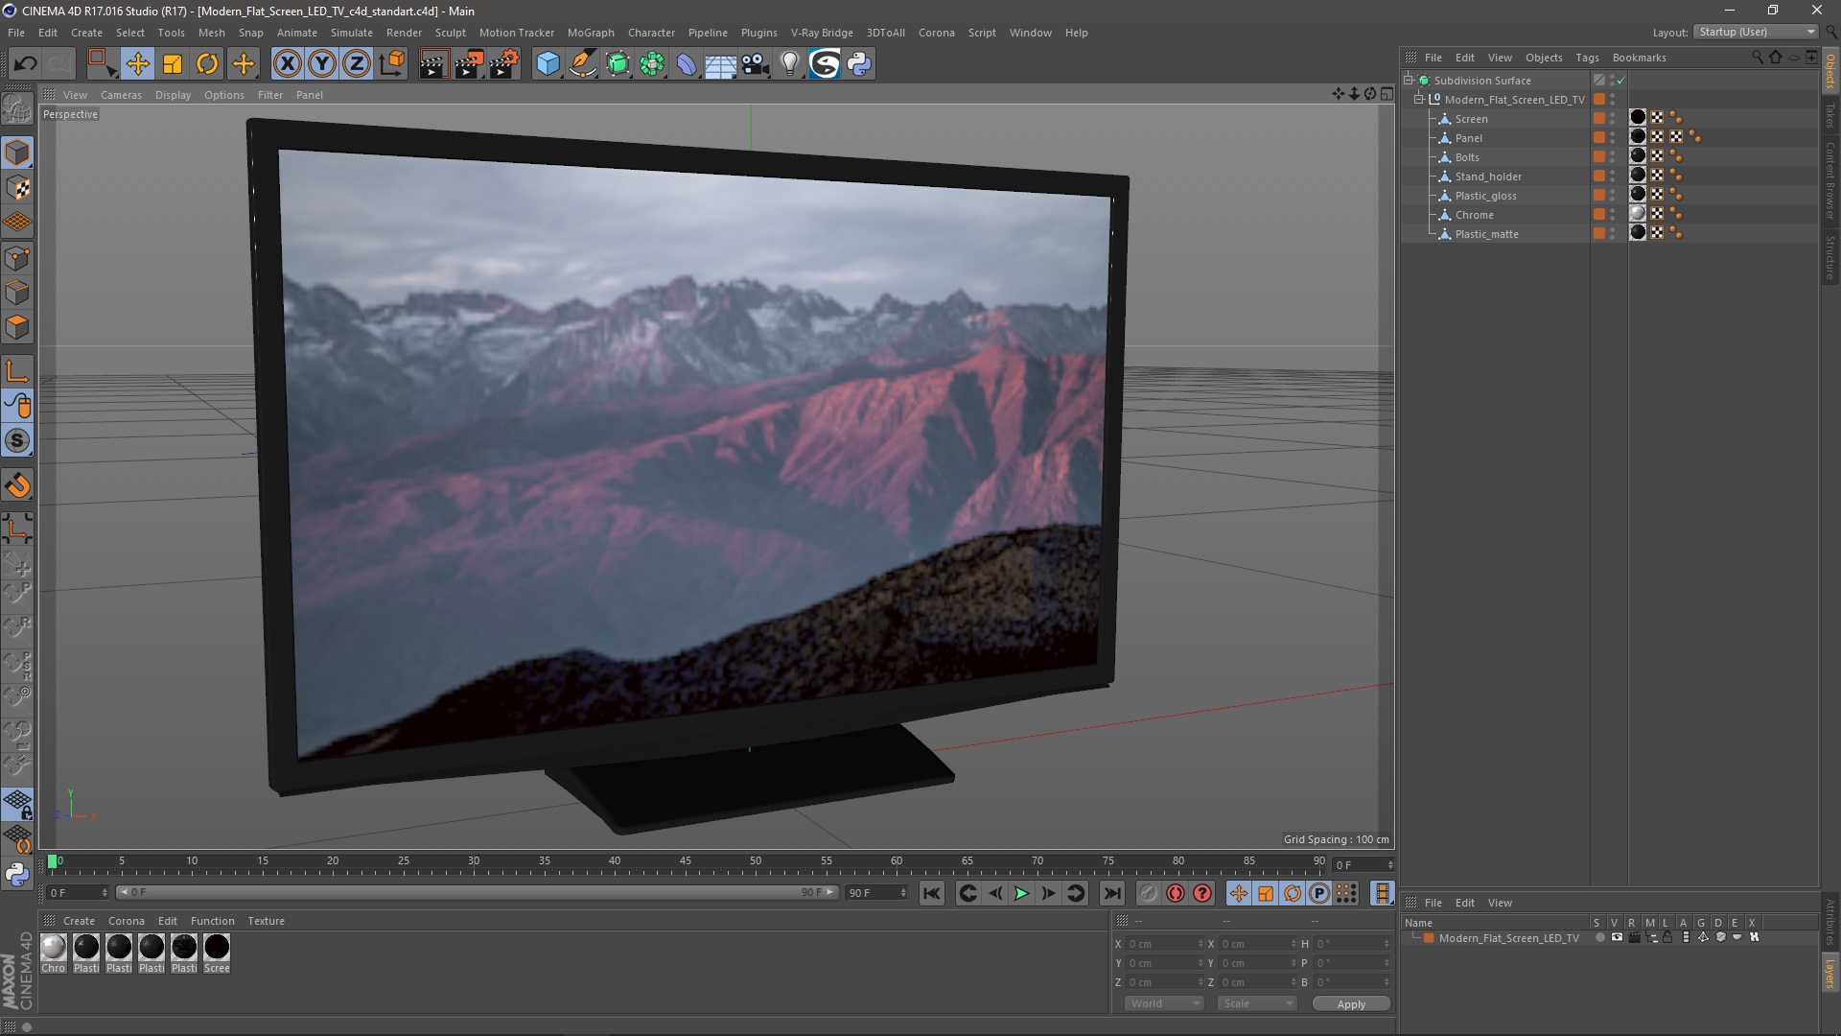The height and width of the screenshot is (1036, 1841).
Task: Collapse the Modern_Flat_Screen_LED_TV object tree
Action: click(1419, 99)
